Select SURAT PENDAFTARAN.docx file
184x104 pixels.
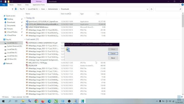(38, 27)
